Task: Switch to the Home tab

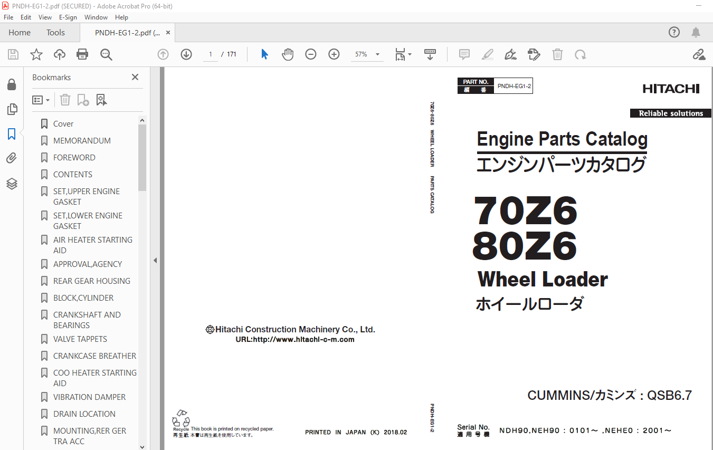Action: coord(20,33)
